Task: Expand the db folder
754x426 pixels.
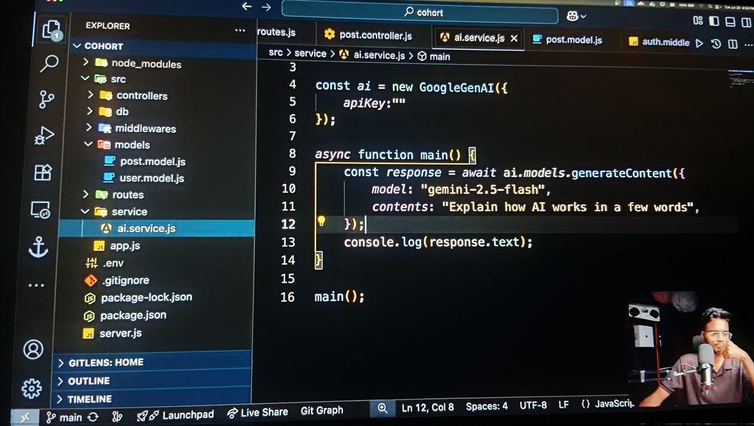Action: (x=90, y=111)
